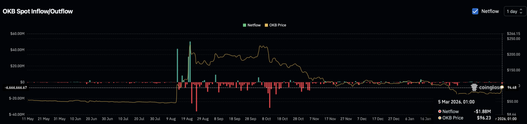Toggle OKB Price series via yellow legend swatch
This screenshot has width=527, height=124.
tap(266, 25)
